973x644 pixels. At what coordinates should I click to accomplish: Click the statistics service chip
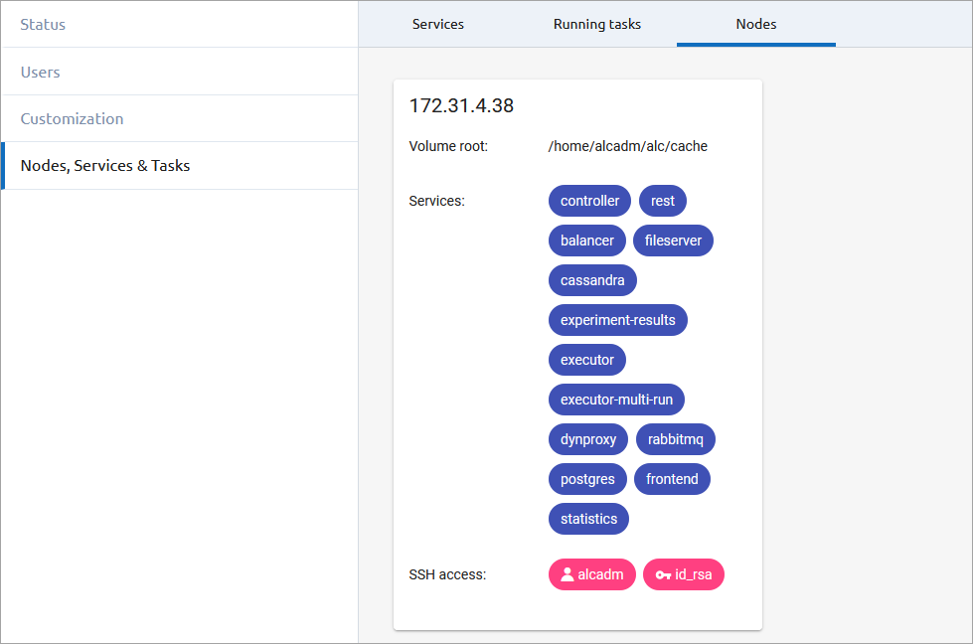click(589, 519)
